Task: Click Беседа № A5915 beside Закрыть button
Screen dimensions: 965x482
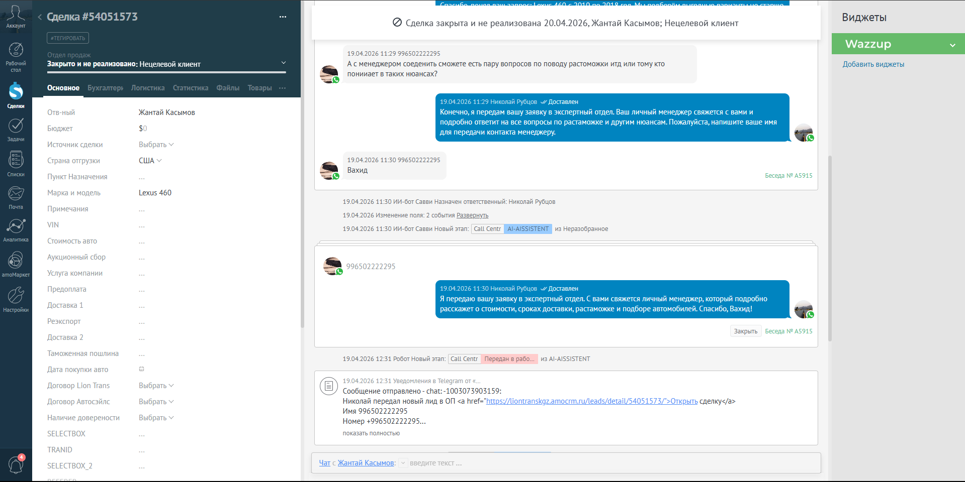Action: click(788, 331)
